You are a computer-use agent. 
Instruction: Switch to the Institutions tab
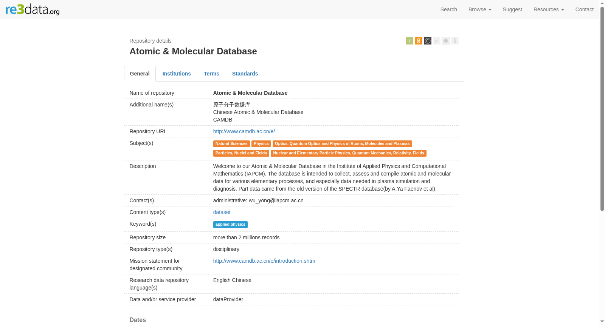pyautogui.click(x=177, y=74)
